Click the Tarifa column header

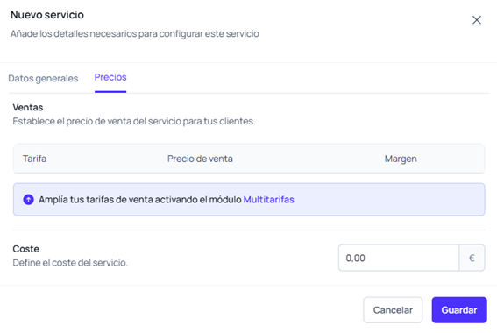(34, 159)
